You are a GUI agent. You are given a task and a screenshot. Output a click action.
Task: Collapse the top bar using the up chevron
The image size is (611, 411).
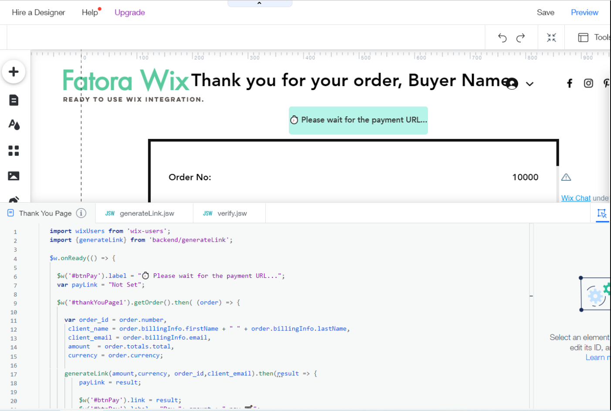pos(259,3)
